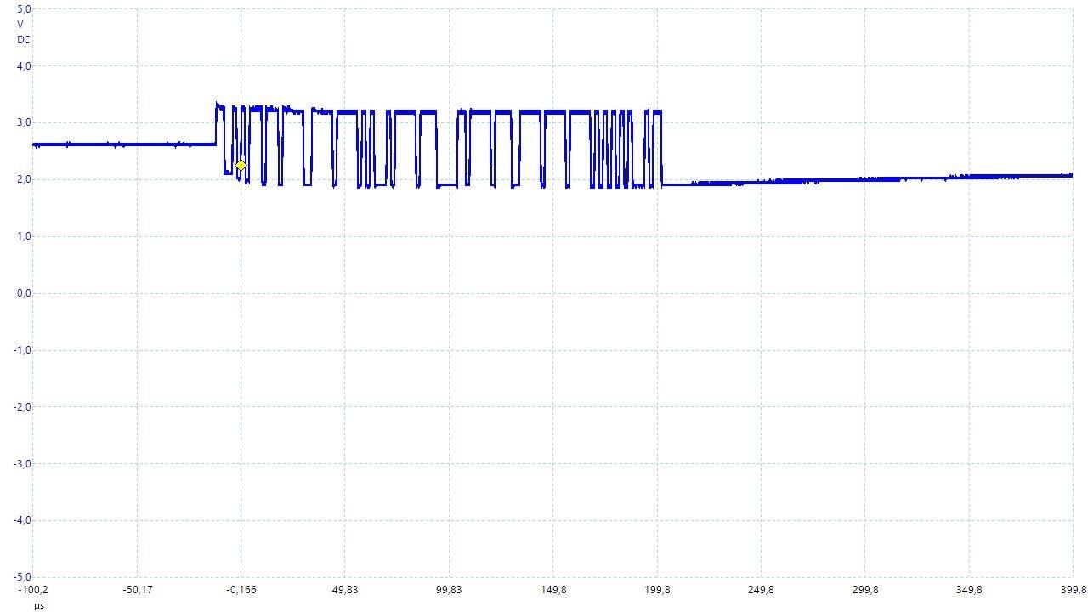The height and width of the screenshot is (612, 1088).
Task: Click the 49,83 time axis label
Action: point(345,590)
